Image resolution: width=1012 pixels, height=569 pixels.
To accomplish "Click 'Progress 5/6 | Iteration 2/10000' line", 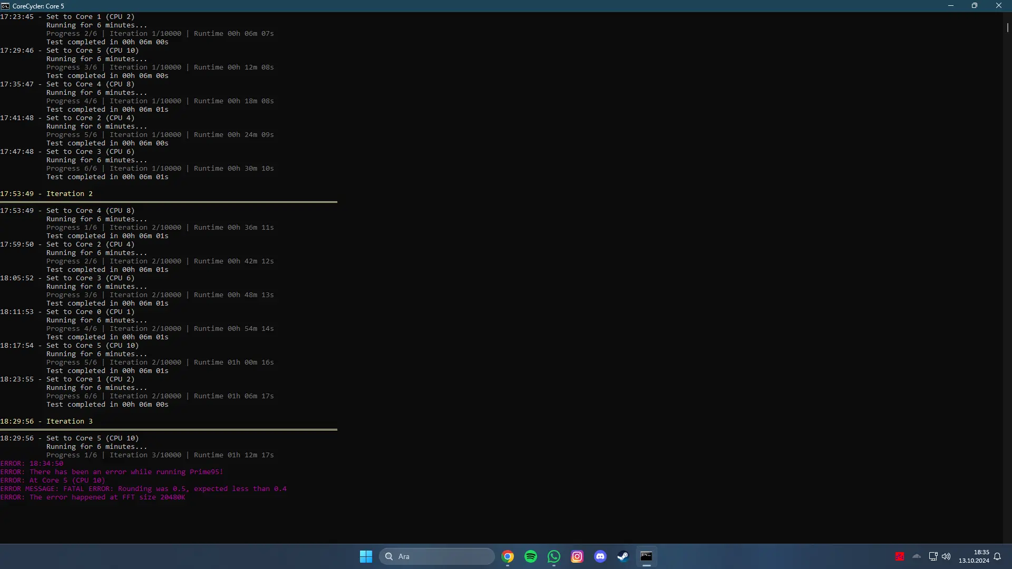I will [x=160, y=362].
